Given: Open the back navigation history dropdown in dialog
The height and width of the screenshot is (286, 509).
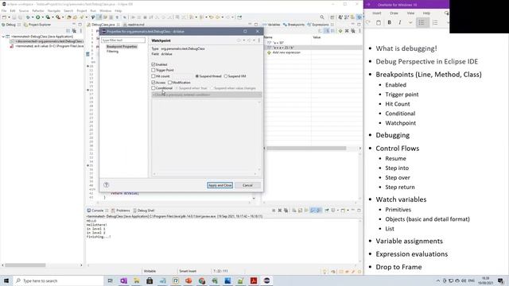Looking at the screenshot, I should pyautogui.click(x=244, y=41).
